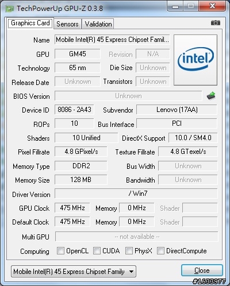This screenshot has width=230, height=286.
Task: Select the Shaders field 10 Unified
Action: (x=86, y=138)
